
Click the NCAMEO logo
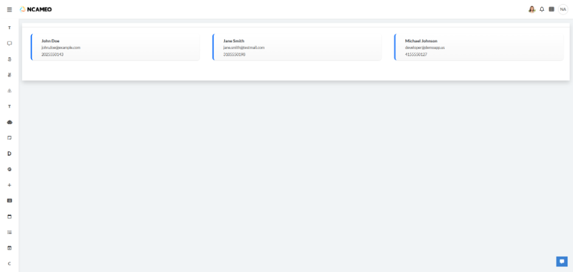pos(35,9)
